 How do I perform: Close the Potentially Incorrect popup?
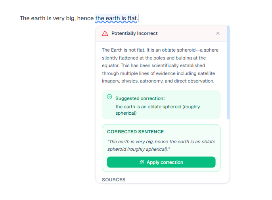click(218, 33)
